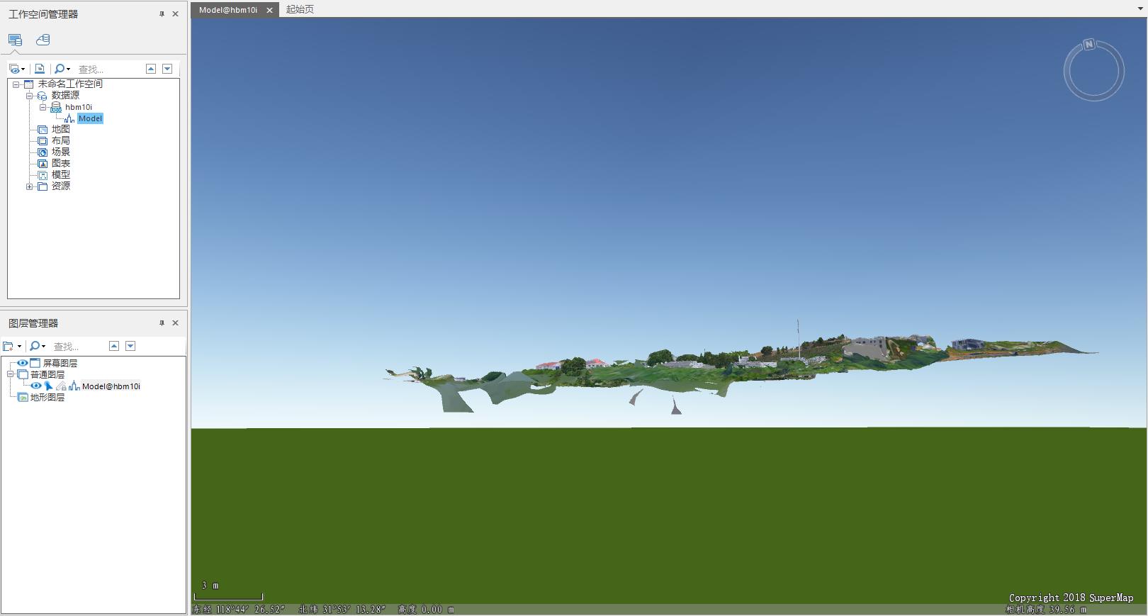
Task: Select the 场景 node
Action: point(60,152)
